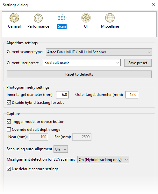The height and width of the screenshot is (194, 158).
Task: Select the Performance stopwatch icon
Action: (x=38, y=18)
